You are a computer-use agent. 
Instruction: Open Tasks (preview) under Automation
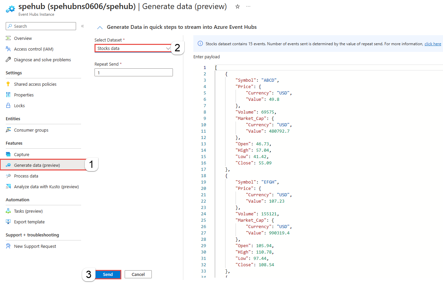[x=28, y=211]
